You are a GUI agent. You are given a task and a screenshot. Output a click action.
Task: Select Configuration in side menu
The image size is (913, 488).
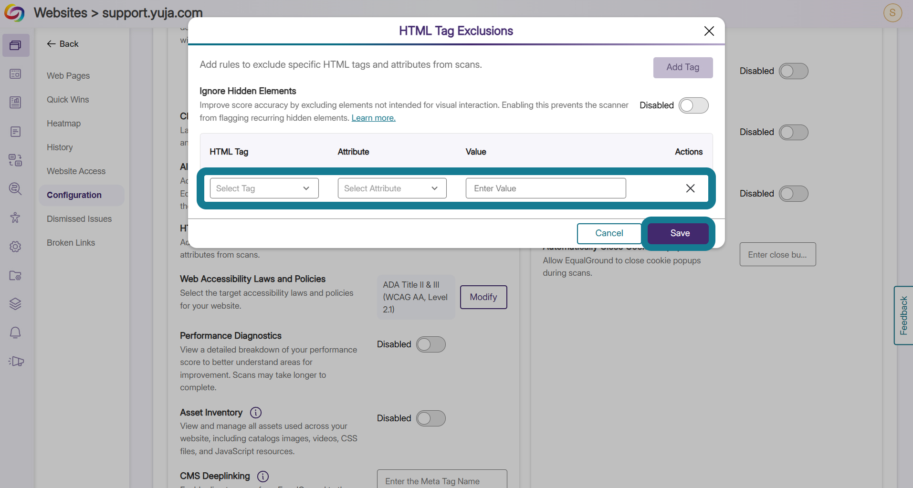tap(81, 195)
